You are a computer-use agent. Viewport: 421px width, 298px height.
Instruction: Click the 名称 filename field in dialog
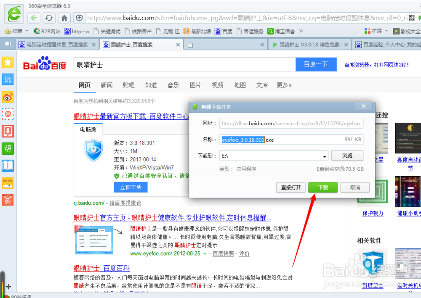(291, 140)
